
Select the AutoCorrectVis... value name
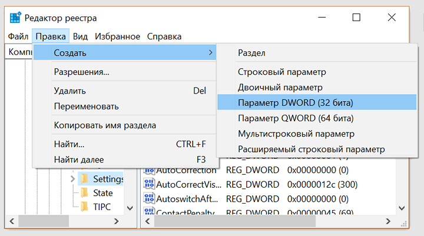pyautogui.click(x=189, y=184)
